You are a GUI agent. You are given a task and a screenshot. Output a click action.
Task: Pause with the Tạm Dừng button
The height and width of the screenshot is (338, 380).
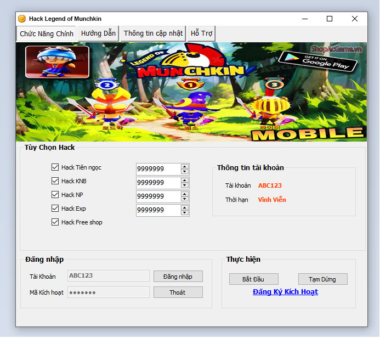click(323, 279)
